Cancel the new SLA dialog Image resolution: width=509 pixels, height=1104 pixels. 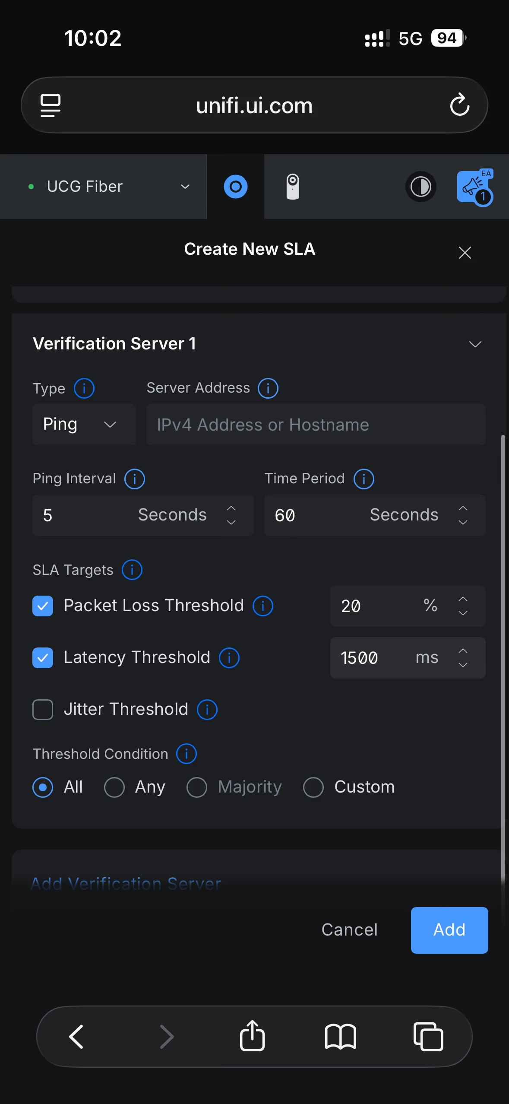(x=349, y=930)
